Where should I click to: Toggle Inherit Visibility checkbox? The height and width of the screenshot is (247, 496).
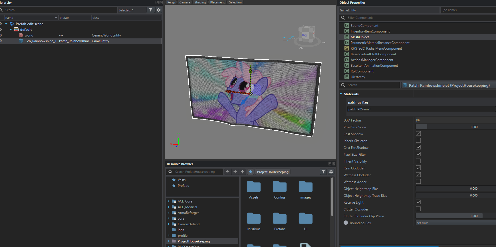(x=418, y=161)
